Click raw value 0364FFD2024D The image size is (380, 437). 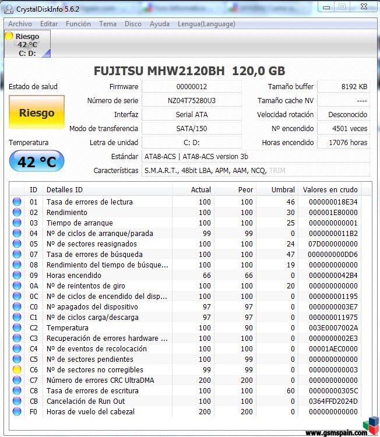coord(333,401)
